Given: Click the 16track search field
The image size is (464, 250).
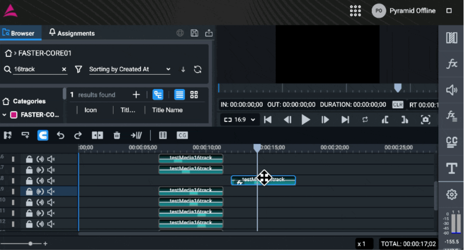Looking at the screenshot, I should click(x=36, y=69).
